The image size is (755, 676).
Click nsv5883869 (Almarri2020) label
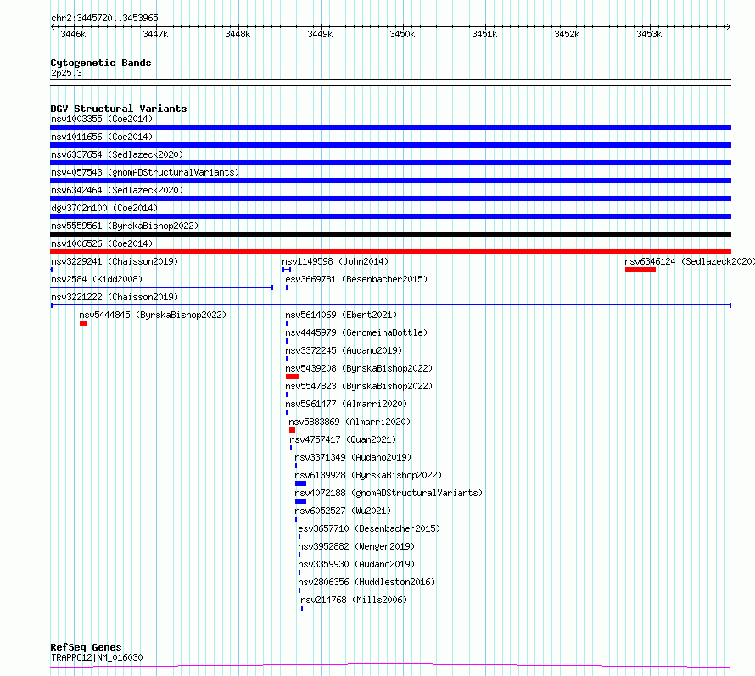pyautogui.click(x=350, y=422)
